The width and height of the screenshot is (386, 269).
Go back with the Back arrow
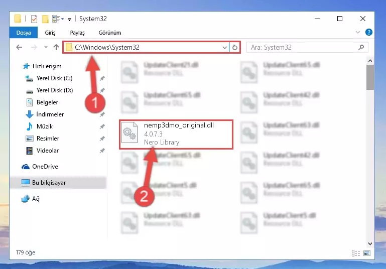point(19,47)
